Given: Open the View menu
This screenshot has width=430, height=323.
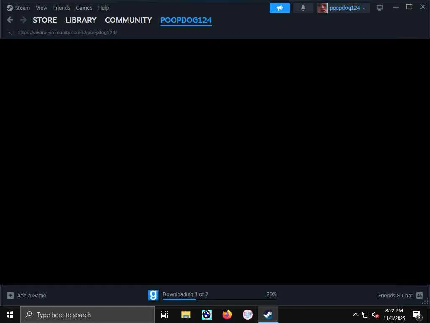Looking at the screenshot, I should (42, 8).
